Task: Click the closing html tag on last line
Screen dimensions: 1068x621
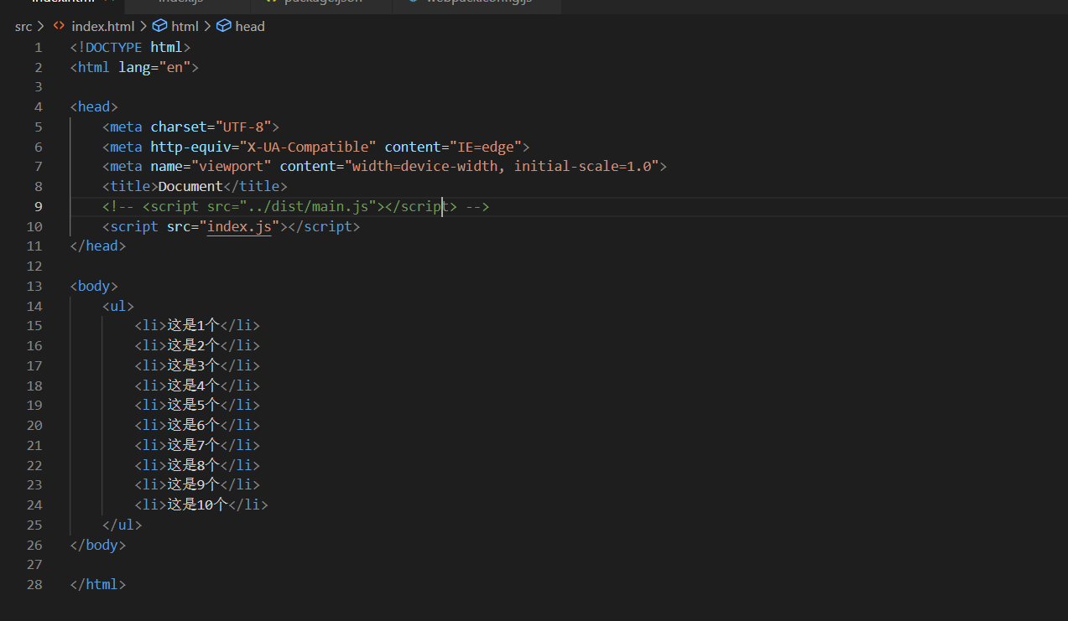Action: tap(98, 584)
